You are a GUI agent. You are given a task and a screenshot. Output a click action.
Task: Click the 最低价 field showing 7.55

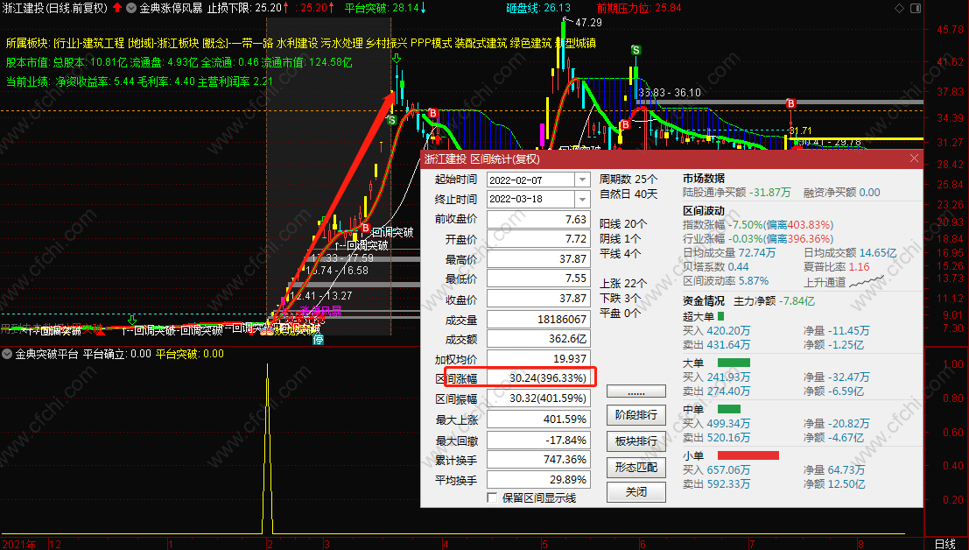[538, 279]
